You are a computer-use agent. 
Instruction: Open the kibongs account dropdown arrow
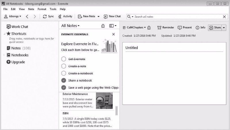(x=20, y=16)
